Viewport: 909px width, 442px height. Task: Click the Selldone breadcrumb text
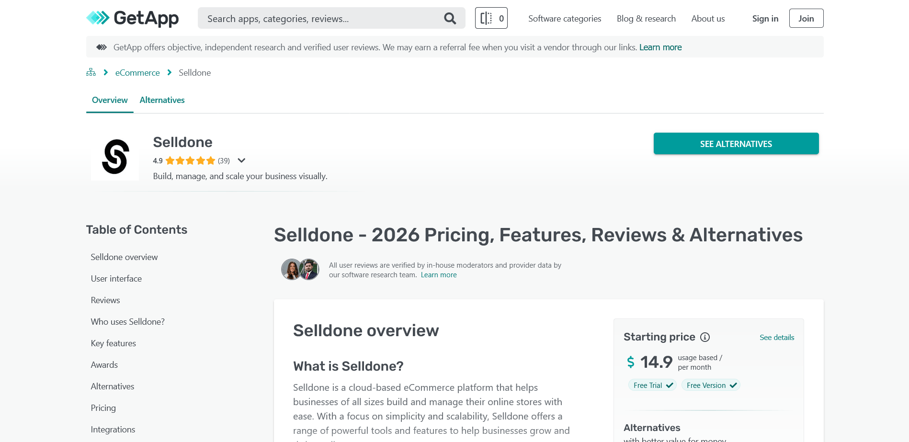[x=195, y=73]
